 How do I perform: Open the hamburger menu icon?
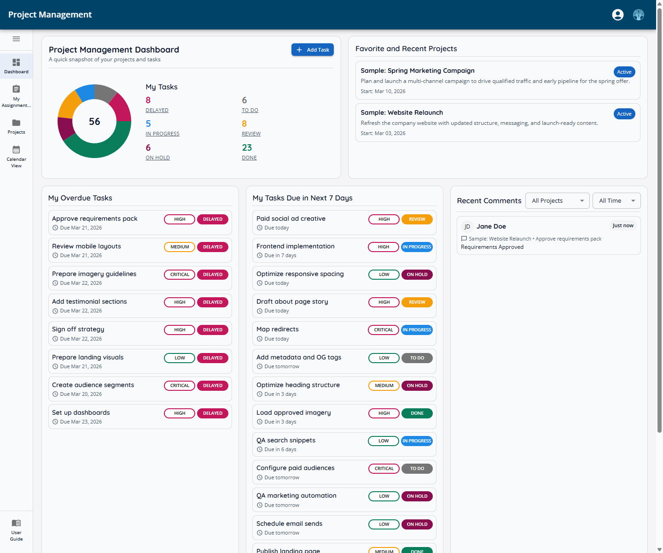click(x=16, y=39)
